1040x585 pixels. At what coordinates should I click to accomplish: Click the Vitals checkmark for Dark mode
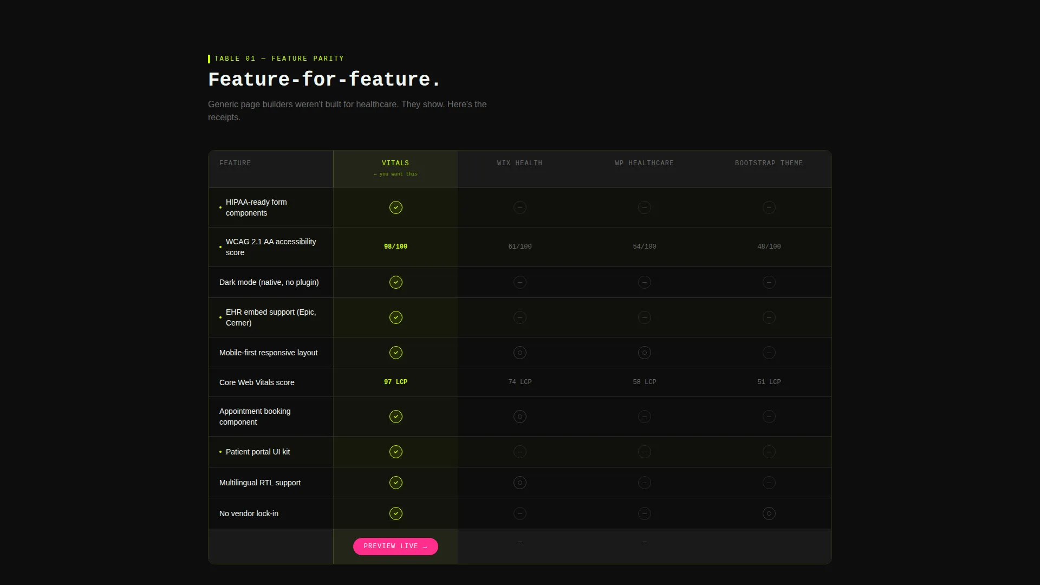tap(396, 282)
